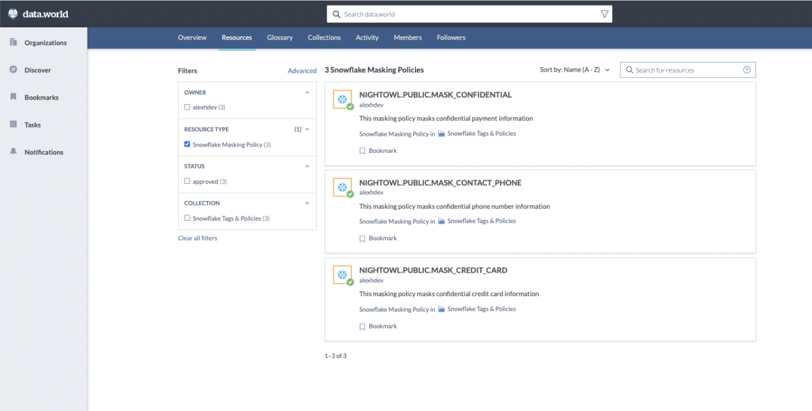Switch to the Overview tab
812x411 pixels.
tap(192, 37)
